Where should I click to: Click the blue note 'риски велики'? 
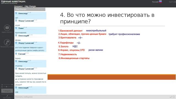[96, 50]
